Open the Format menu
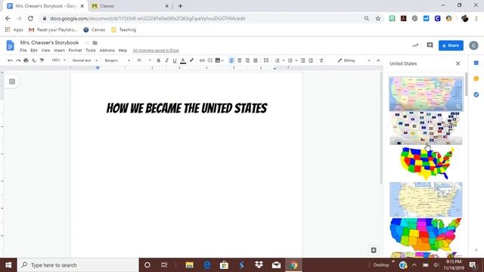The height and width of the screenshot is (272, 484). point(75,51)
